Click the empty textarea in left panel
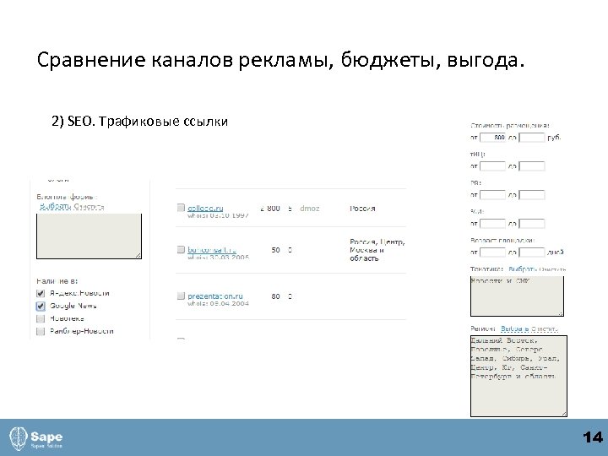This screenshot has height=456, width=608. coord(90,236)
